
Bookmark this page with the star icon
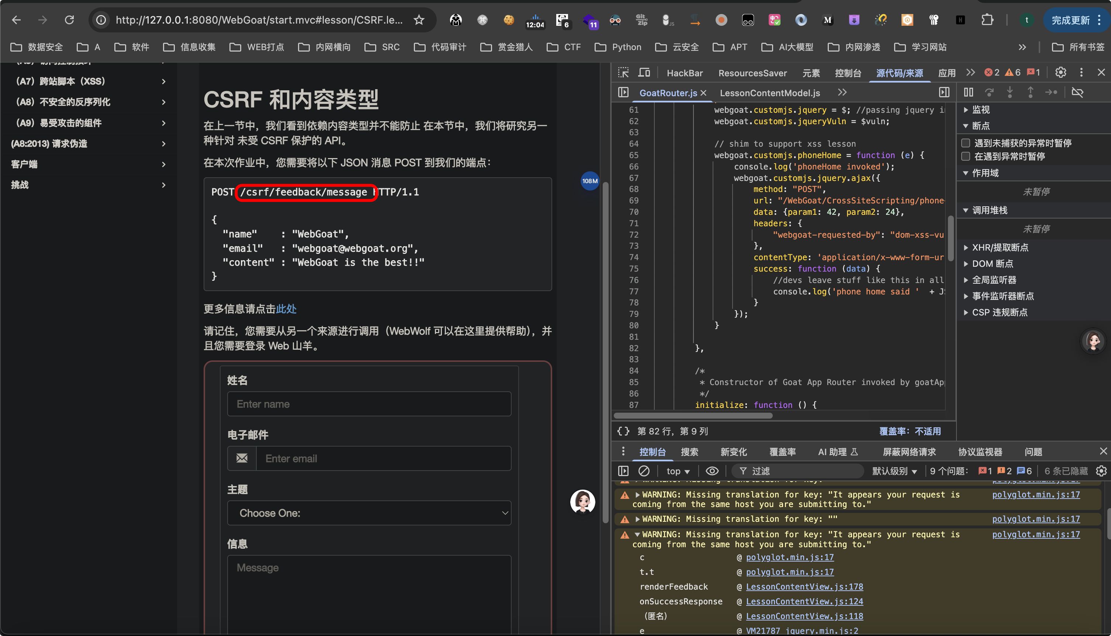pos(419,20)
